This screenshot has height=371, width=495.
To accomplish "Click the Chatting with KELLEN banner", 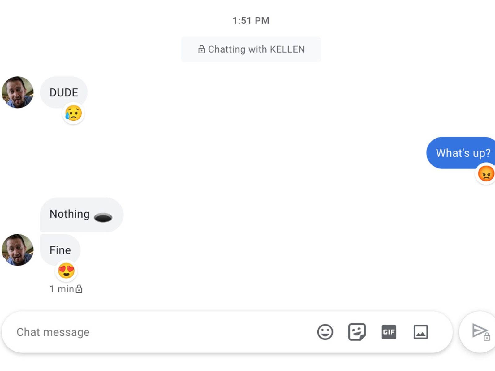I will tap(251, 49).
